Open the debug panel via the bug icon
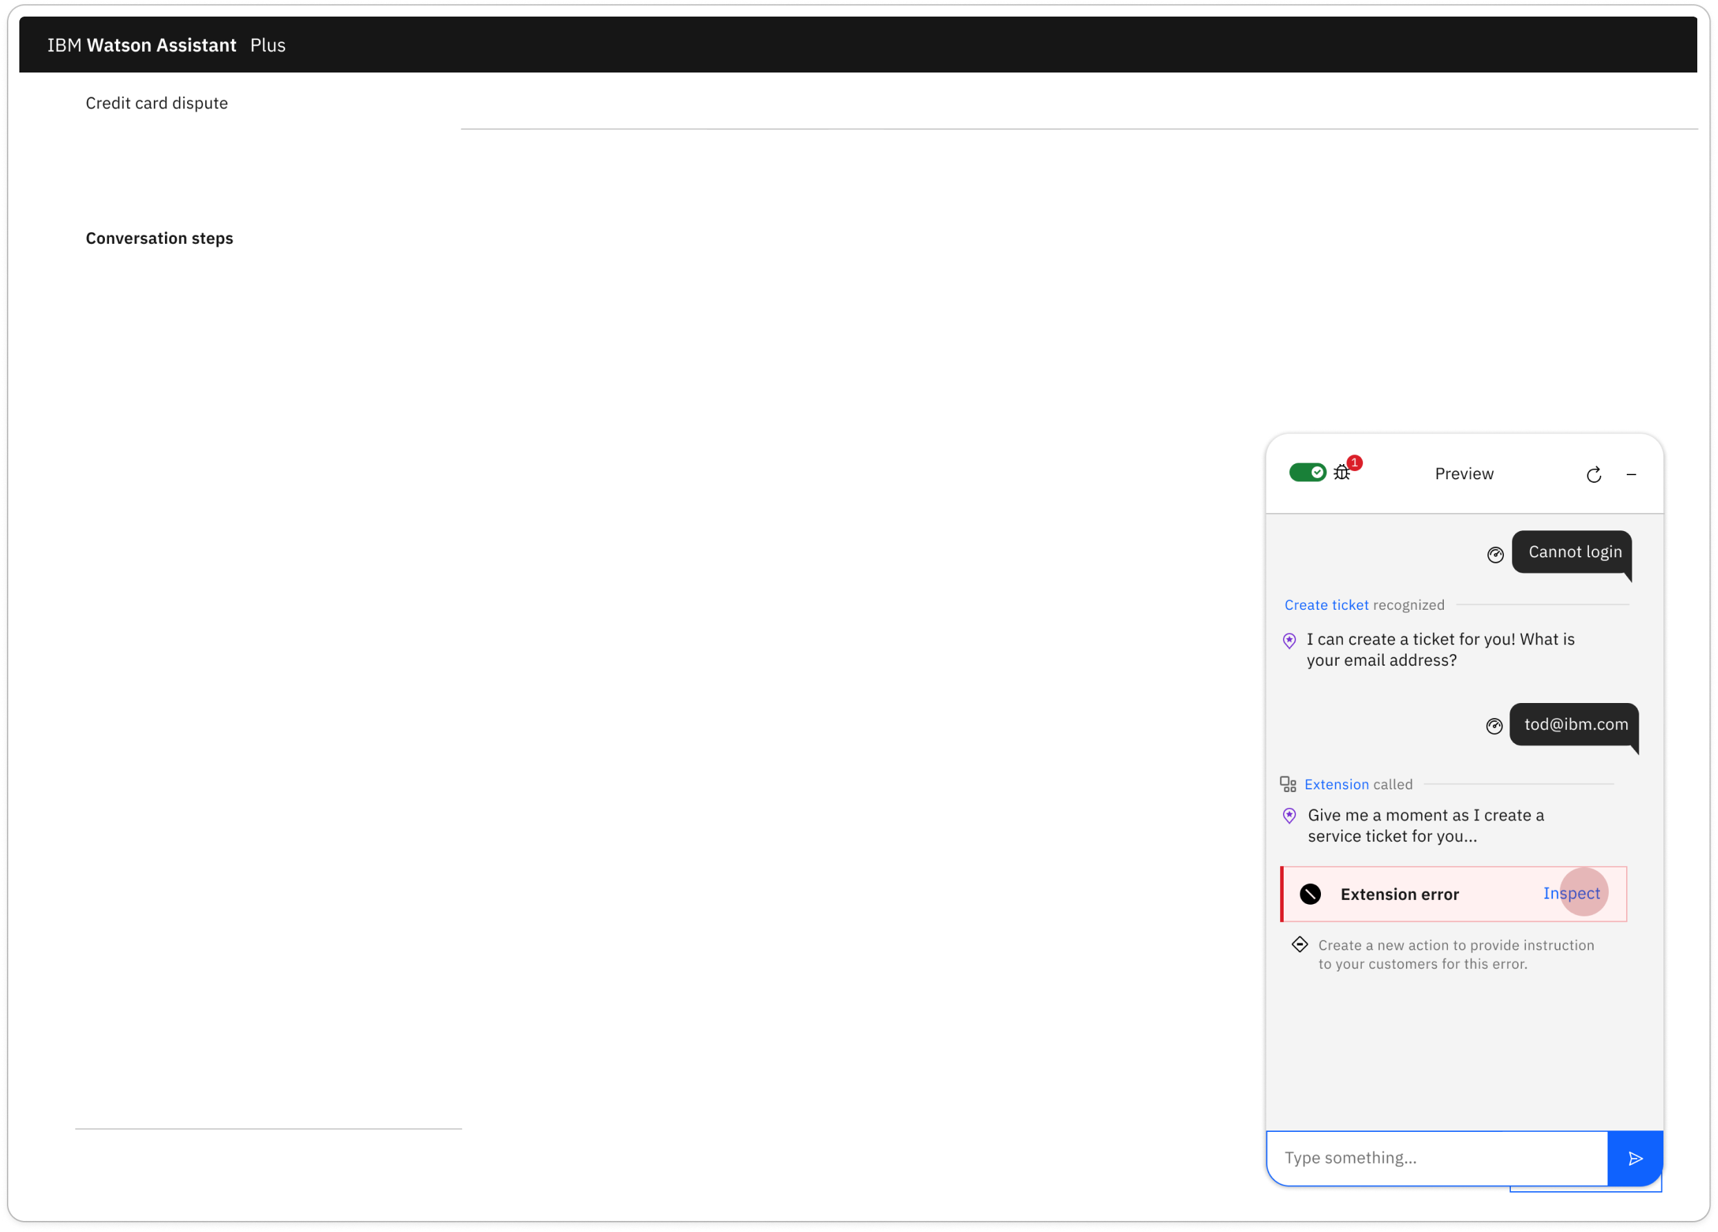This screenshot has height=1232, width=1718. pyautogui.click(x=1342, y=472)
